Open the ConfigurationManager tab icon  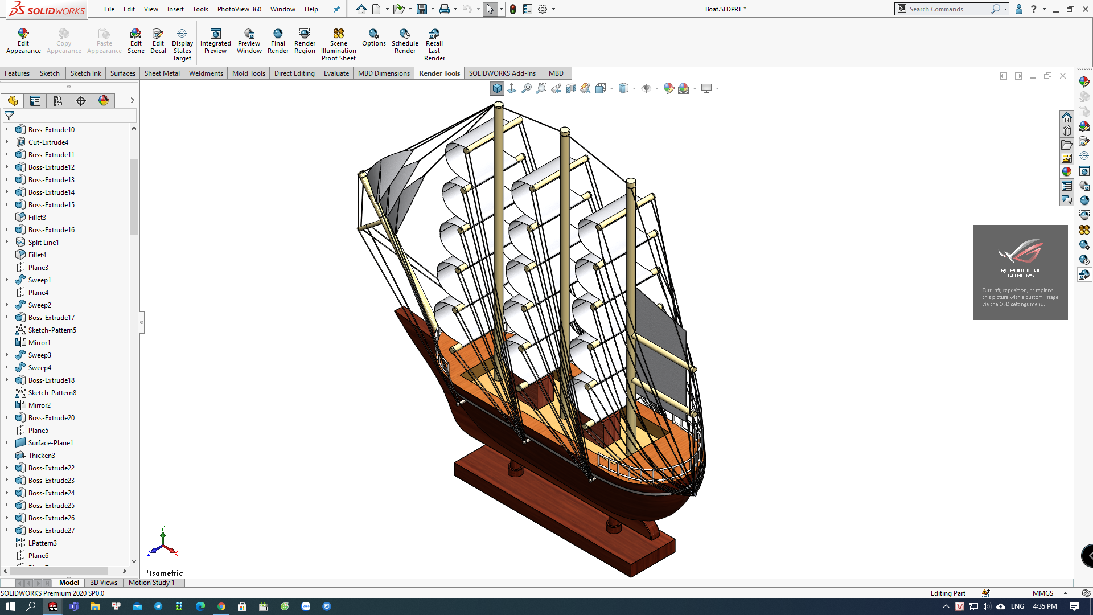tap(58, 101)
